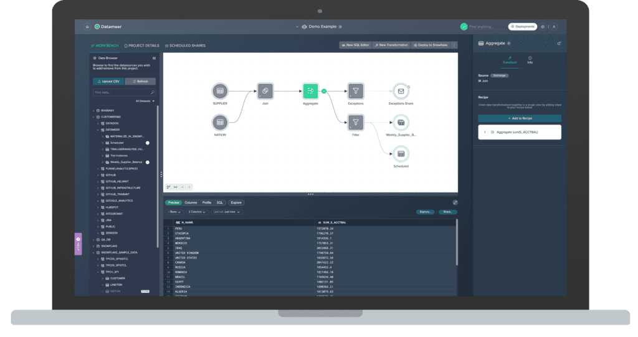The width and height of the screenshot is (638, 337).
Task: Click the Deploy to Snowflake button
Action: click(x=431, y=45)
